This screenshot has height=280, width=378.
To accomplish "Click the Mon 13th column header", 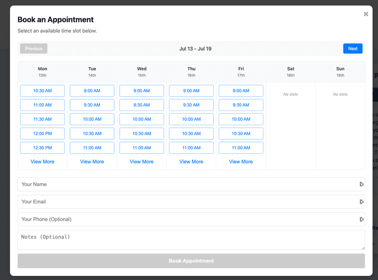I will click(x=42, y=72).
